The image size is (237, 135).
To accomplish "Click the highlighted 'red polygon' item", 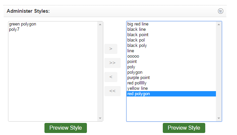I will [x=139, y=94].
